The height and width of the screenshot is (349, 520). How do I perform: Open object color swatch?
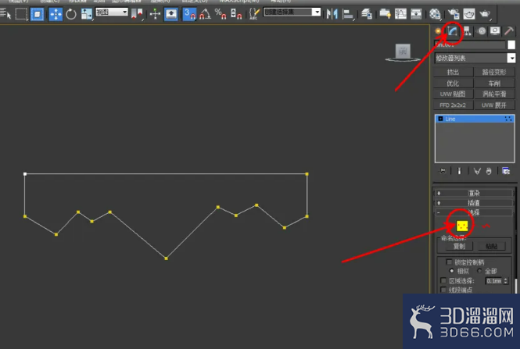(511, 45)
